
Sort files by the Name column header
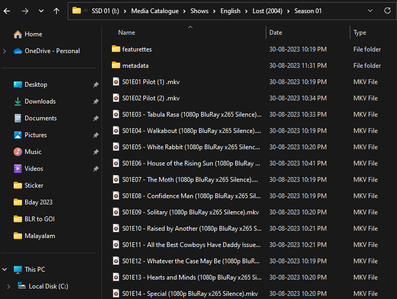point(127,33)
